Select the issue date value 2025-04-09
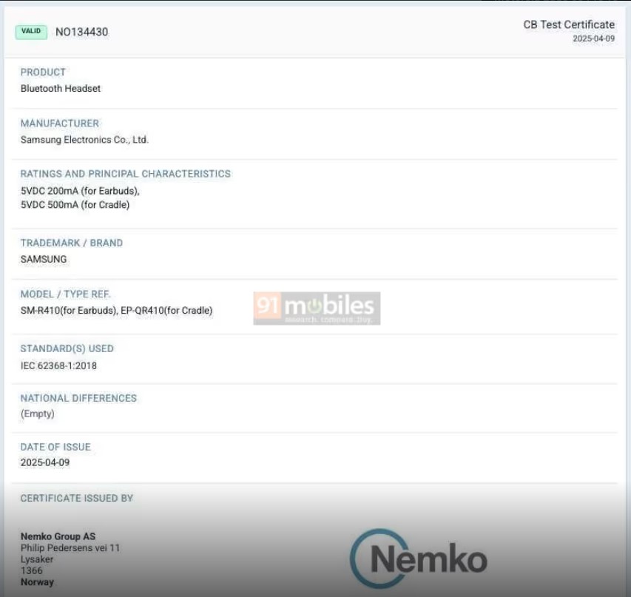Image resolution: width=631 pixels, height=597 pixels. click(x=45, y=462)
